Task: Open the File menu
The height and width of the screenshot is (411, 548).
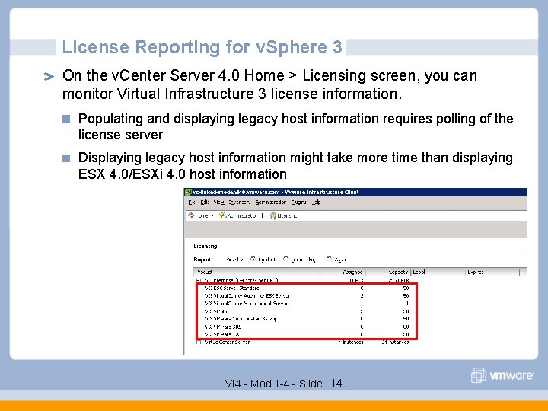Action: [192, 202]
